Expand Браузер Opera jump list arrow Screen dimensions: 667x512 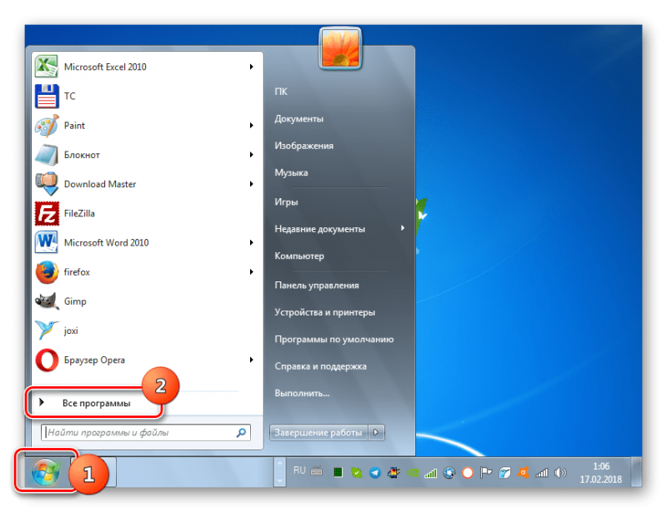tap(252, 360)
